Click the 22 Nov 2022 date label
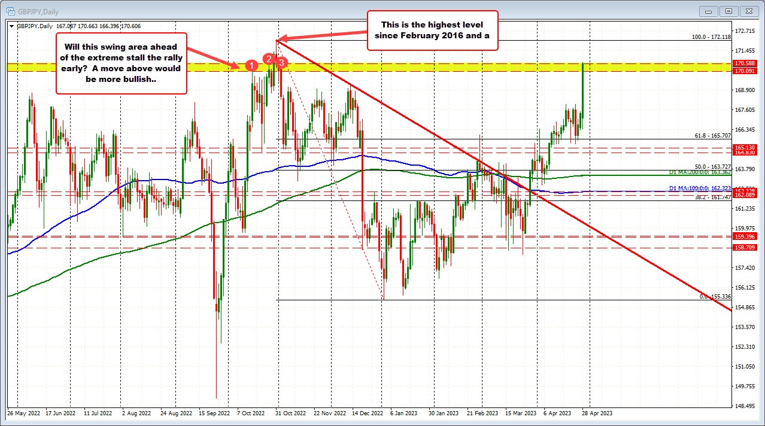The width and height of the screenshot is (765, 426). tap(330, 413)
